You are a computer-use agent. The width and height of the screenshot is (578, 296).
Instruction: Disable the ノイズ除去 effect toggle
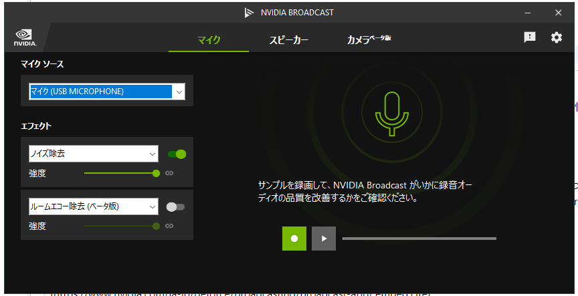tap(177, 154)
